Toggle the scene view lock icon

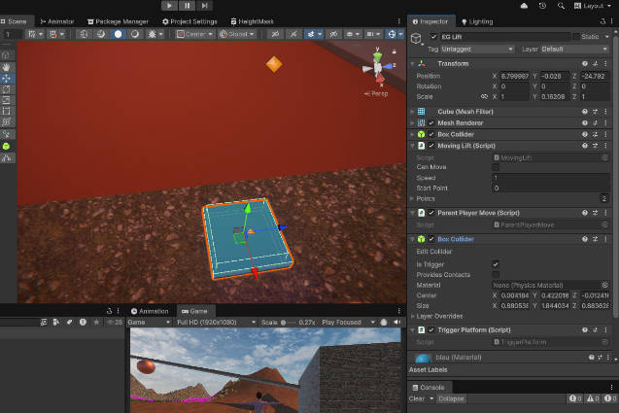[x=394, y=52]
